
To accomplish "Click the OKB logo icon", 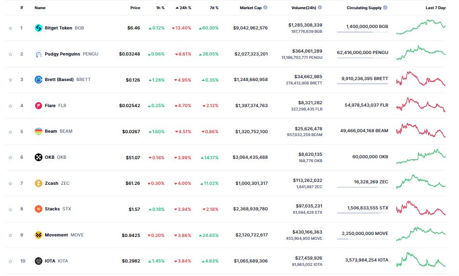I will pos(39,157).
